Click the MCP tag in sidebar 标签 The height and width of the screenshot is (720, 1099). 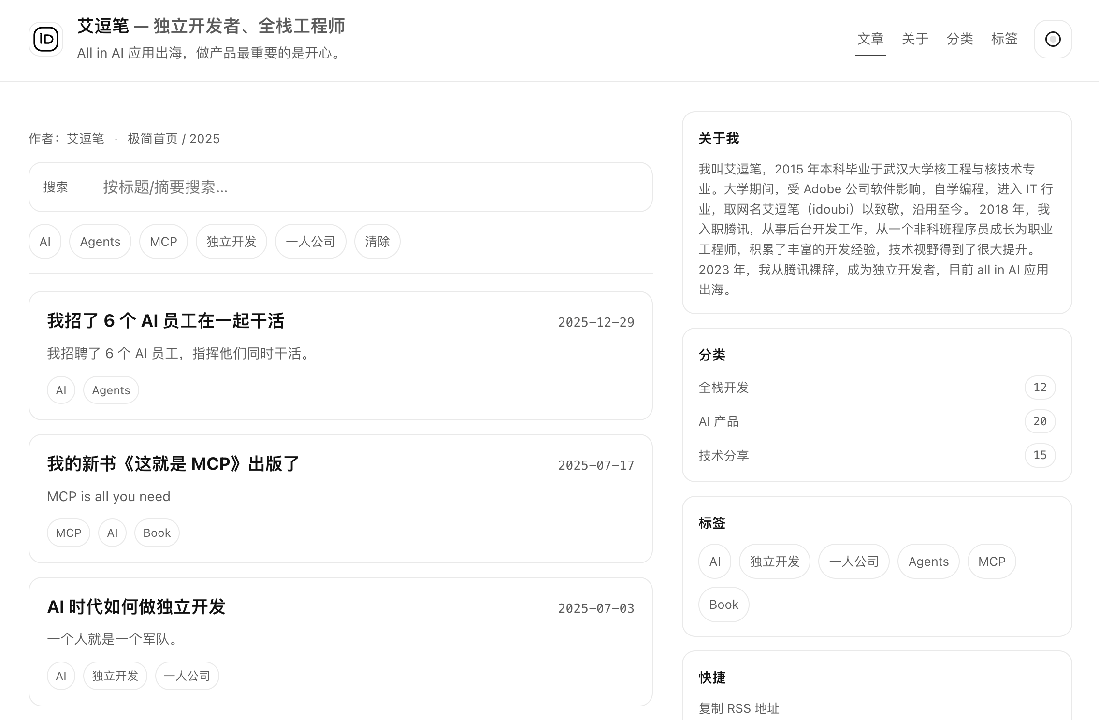991,562
